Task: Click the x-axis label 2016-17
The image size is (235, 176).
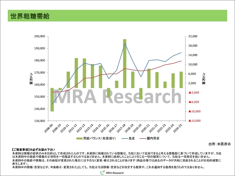Action: coord(113,128)
